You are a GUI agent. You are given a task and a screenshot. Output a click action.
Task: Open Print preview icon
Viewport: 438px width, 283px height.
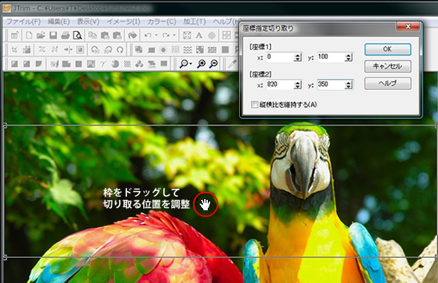click(77, 35)
